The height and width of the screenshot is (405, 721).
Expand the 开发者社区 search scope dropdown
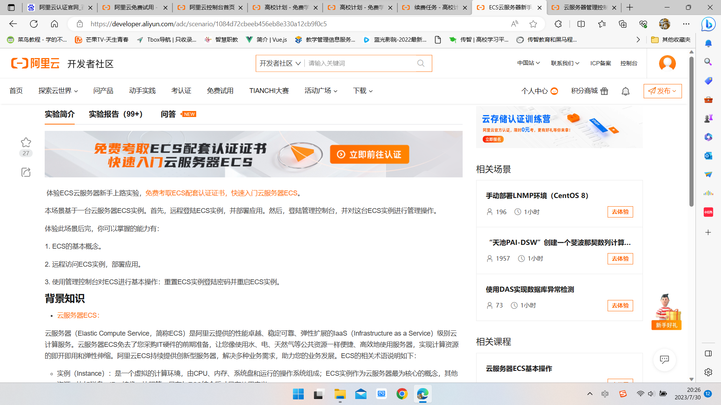(280, 63)
